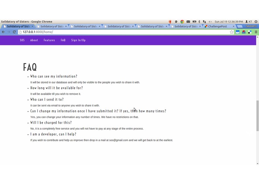Open the mail envelope indicator

click(188, 22)
